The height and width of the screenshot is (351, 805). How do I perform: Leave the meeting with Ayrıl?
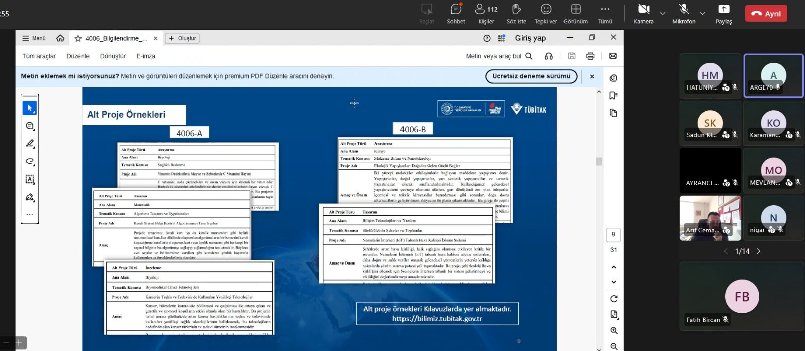coord(766,14)
